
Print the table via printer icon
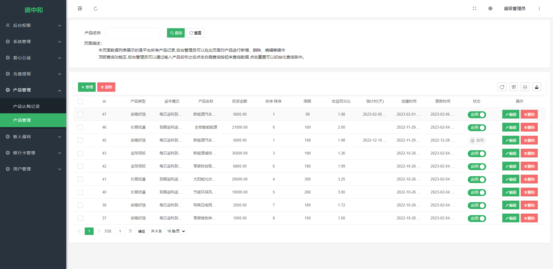click(525, 87)
